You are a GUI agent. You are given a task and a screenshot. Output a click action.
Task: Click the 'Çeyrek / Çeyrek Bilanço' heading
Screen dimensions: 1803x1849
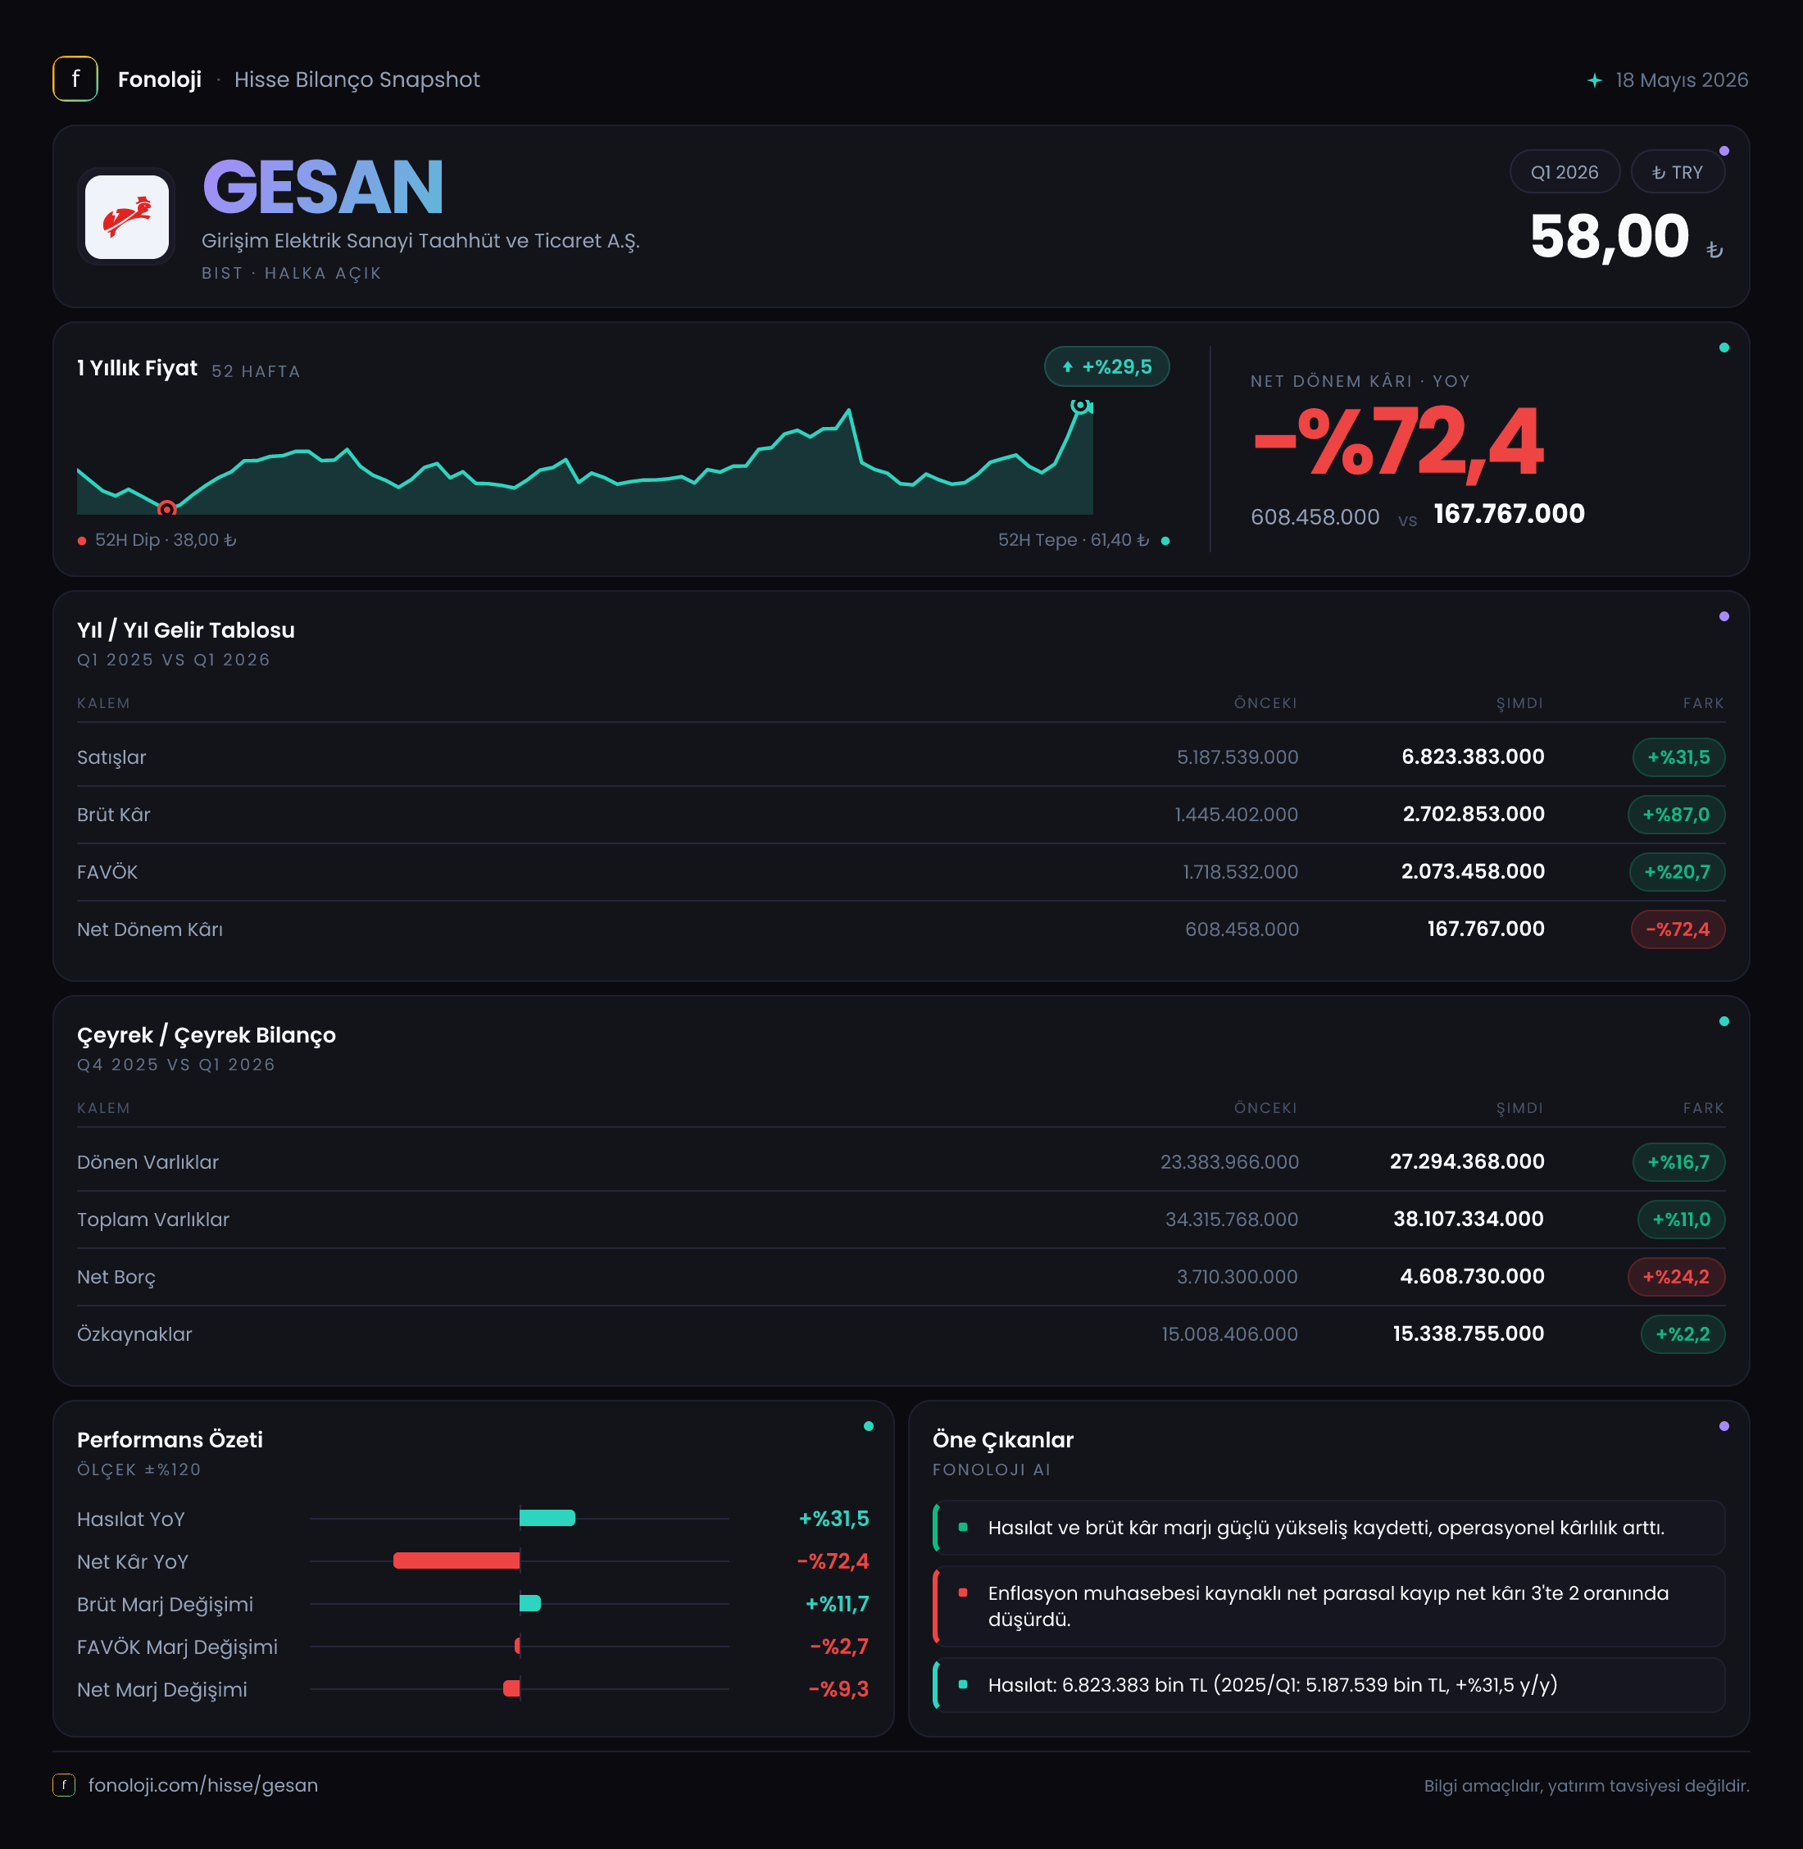207,1035
